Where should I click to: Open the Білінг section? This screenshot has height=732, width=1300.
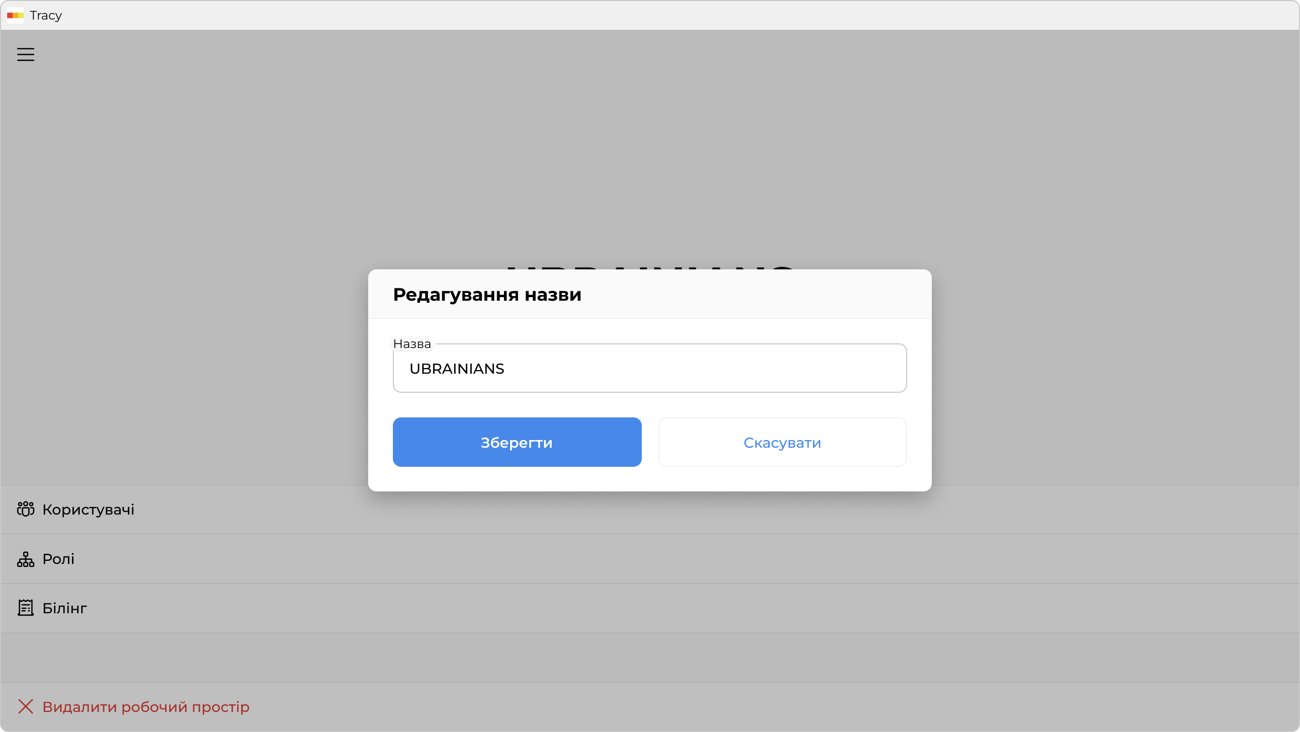[x=65, y=608]
